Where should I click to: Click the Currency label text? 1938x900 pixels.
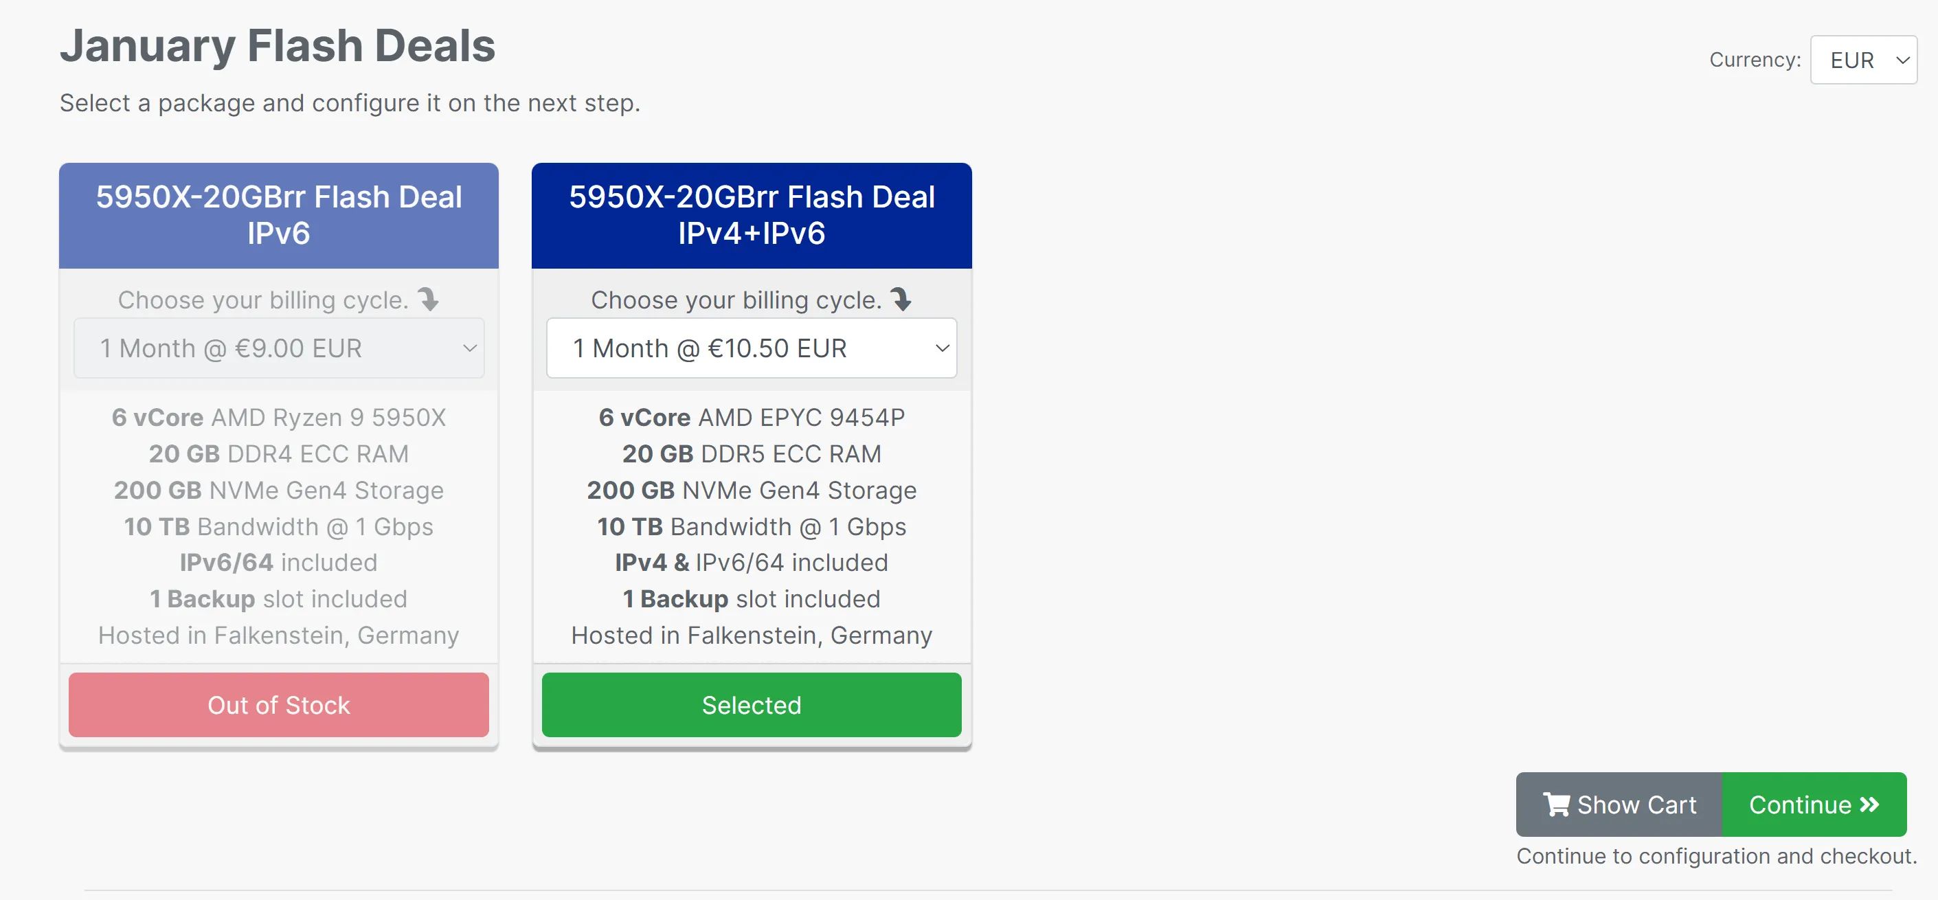(1755, 60)
